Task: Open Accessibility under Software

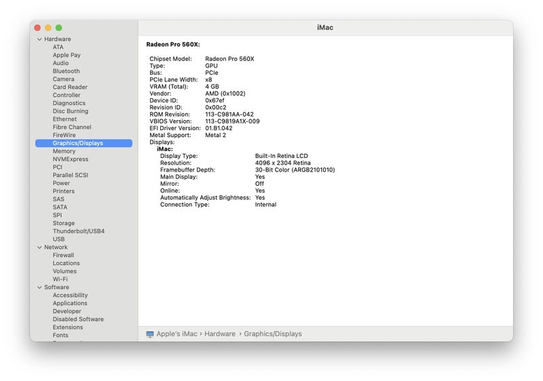Action: [x=70, y=296]
